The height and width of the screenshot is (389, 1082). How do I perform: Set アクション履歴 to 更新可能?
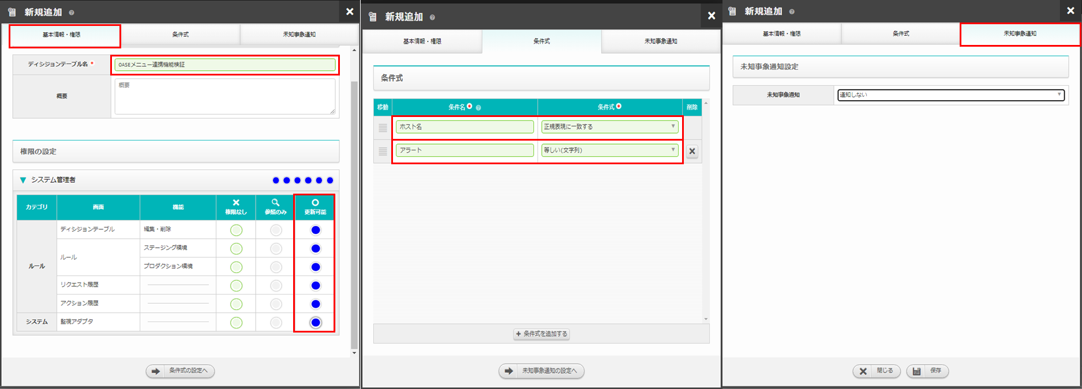pos(316,304)
